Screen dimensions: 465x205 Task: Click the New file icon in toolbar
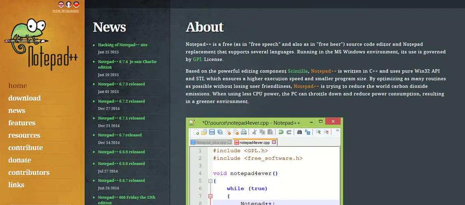(197, 132)
